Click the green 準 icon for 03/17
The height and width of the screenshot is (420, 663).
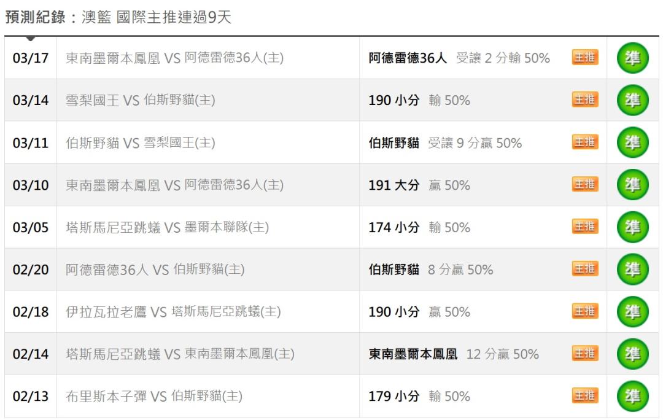(x=633, y=58)
